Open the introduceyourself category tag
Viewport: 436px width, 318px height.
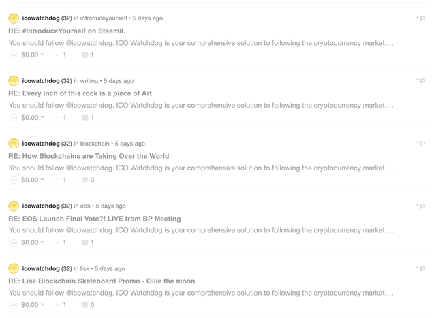[x=104, y=18]
